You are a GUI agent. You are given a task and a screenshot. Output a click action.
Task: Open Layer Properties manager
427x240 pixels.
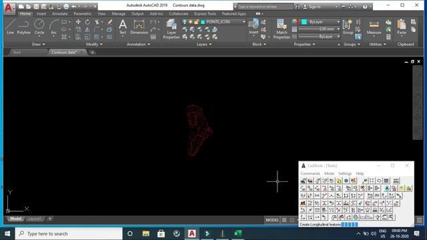pyautogui.click(x=171, y=29)
